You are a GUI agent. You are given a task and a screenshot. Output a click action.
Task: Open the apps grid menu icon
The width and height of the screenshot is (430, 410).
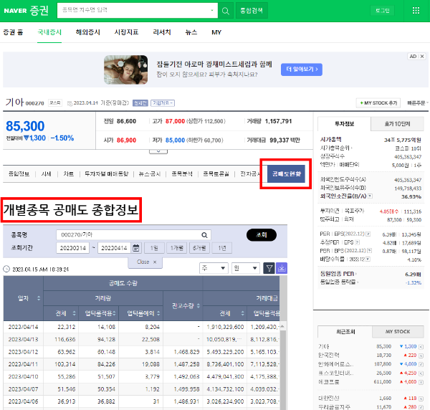416,11
